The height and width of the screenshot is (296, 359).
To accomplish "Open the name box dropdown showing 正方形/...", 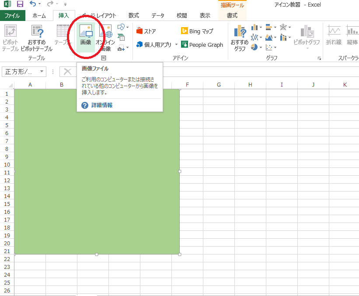I will click(x=42, y=71).
